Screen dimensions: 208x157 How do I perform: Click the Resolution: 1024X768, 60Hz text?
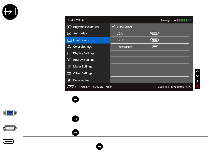pyautogui.click(x=95, y=87)
